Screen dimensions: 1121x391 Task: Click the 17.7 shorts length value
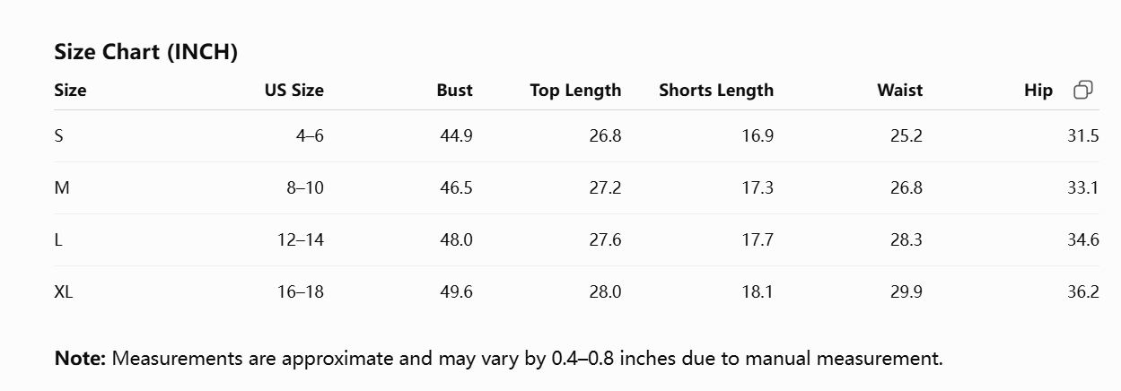click(758, 240)
